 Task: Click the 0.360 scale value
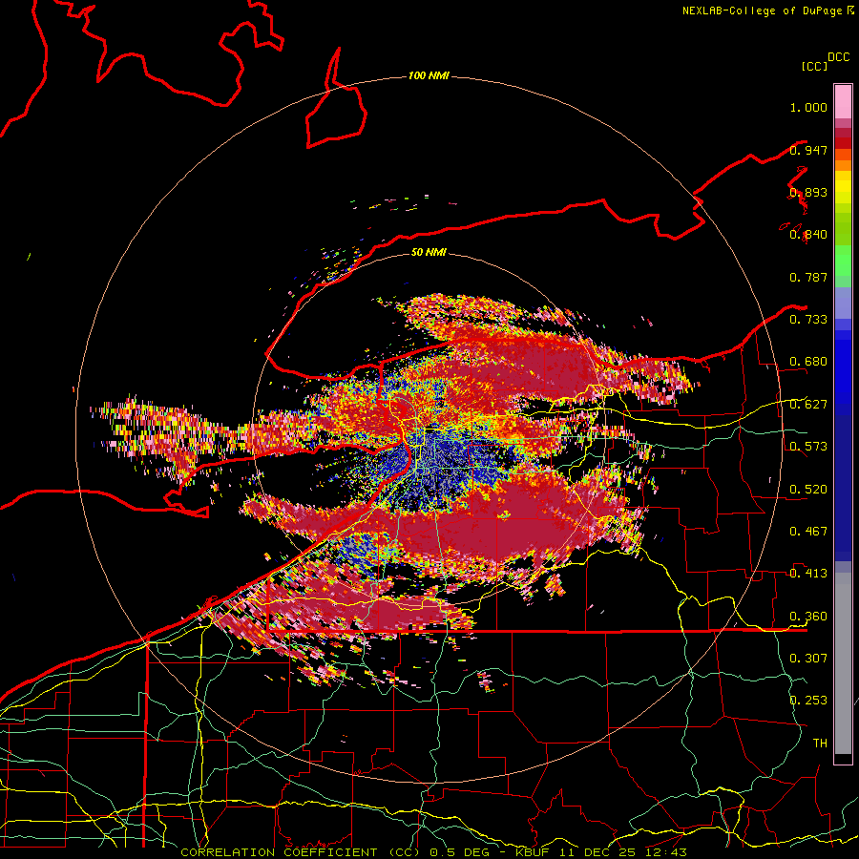(808, 617)
